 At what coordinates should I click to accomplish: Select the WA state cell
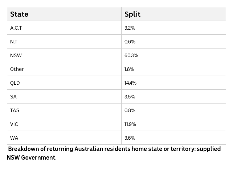(14, 138)
